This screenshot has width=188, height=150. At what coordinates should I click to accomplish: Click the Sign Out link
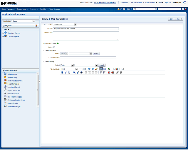pyautogui.click(x=168, y=2)
